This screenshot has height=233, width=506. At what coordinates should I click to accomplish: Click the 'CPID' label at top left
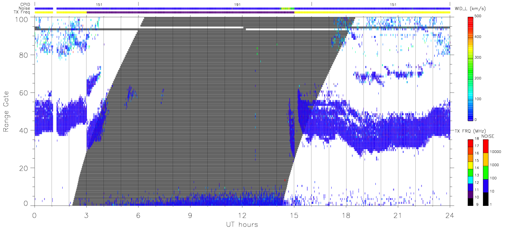tap(25, 4)
